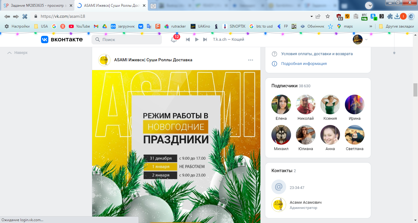Click the question-mark icon beside payment terms

click(274, 54)
